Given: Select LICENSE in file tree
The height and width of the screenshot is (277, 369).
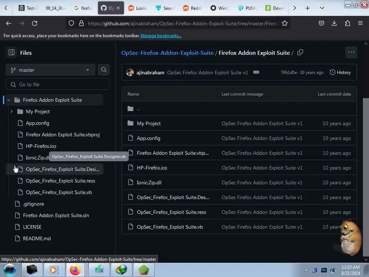Looking at the screenshot, I should [x=32, y=227].
